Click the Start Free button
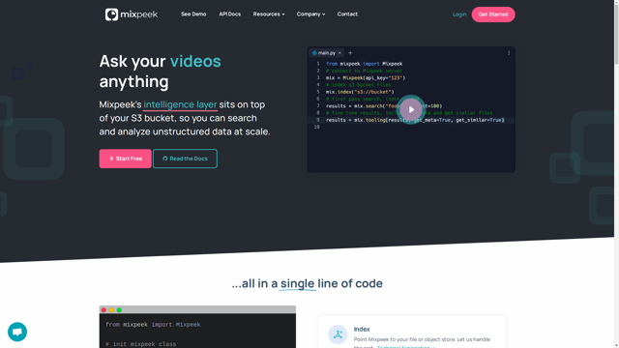Screen dimensions: 619x348 [x=125, y=159]
